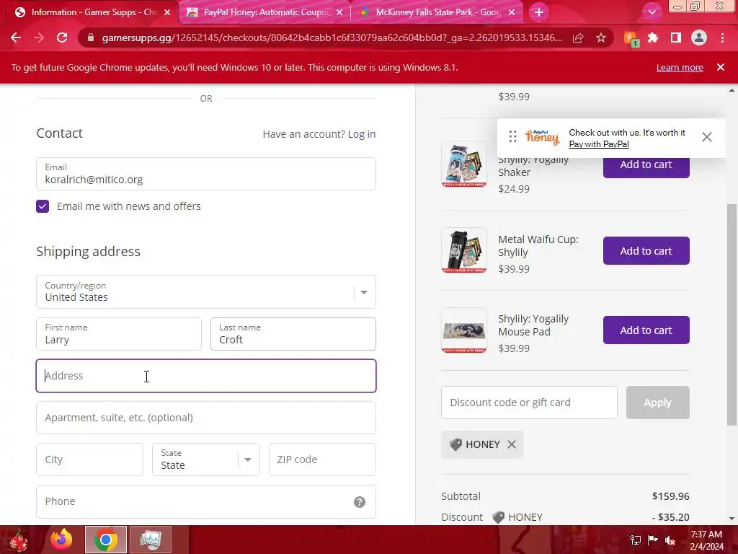Reload the checkout page
The height and width of the screenshot is (554, 738).
(x=62, y=38)
